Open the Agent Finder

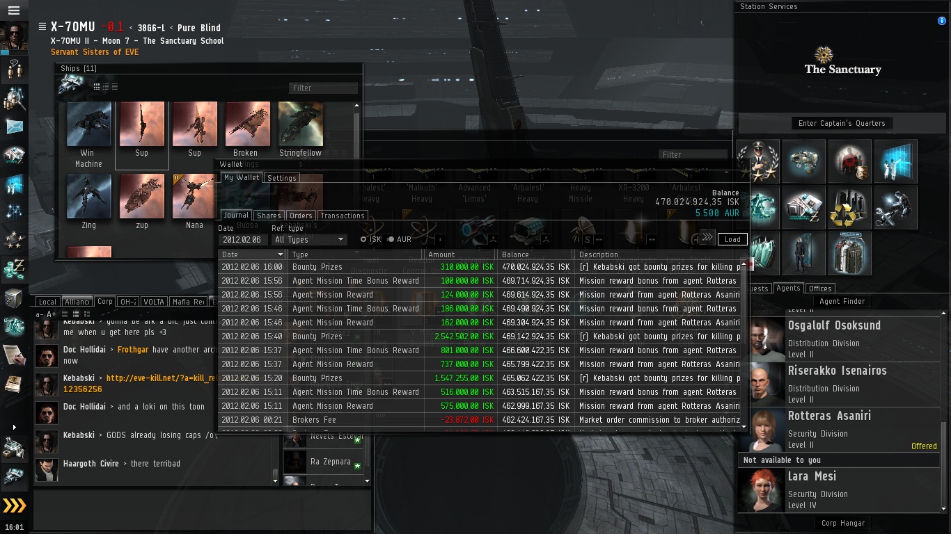tap(842, 302)
